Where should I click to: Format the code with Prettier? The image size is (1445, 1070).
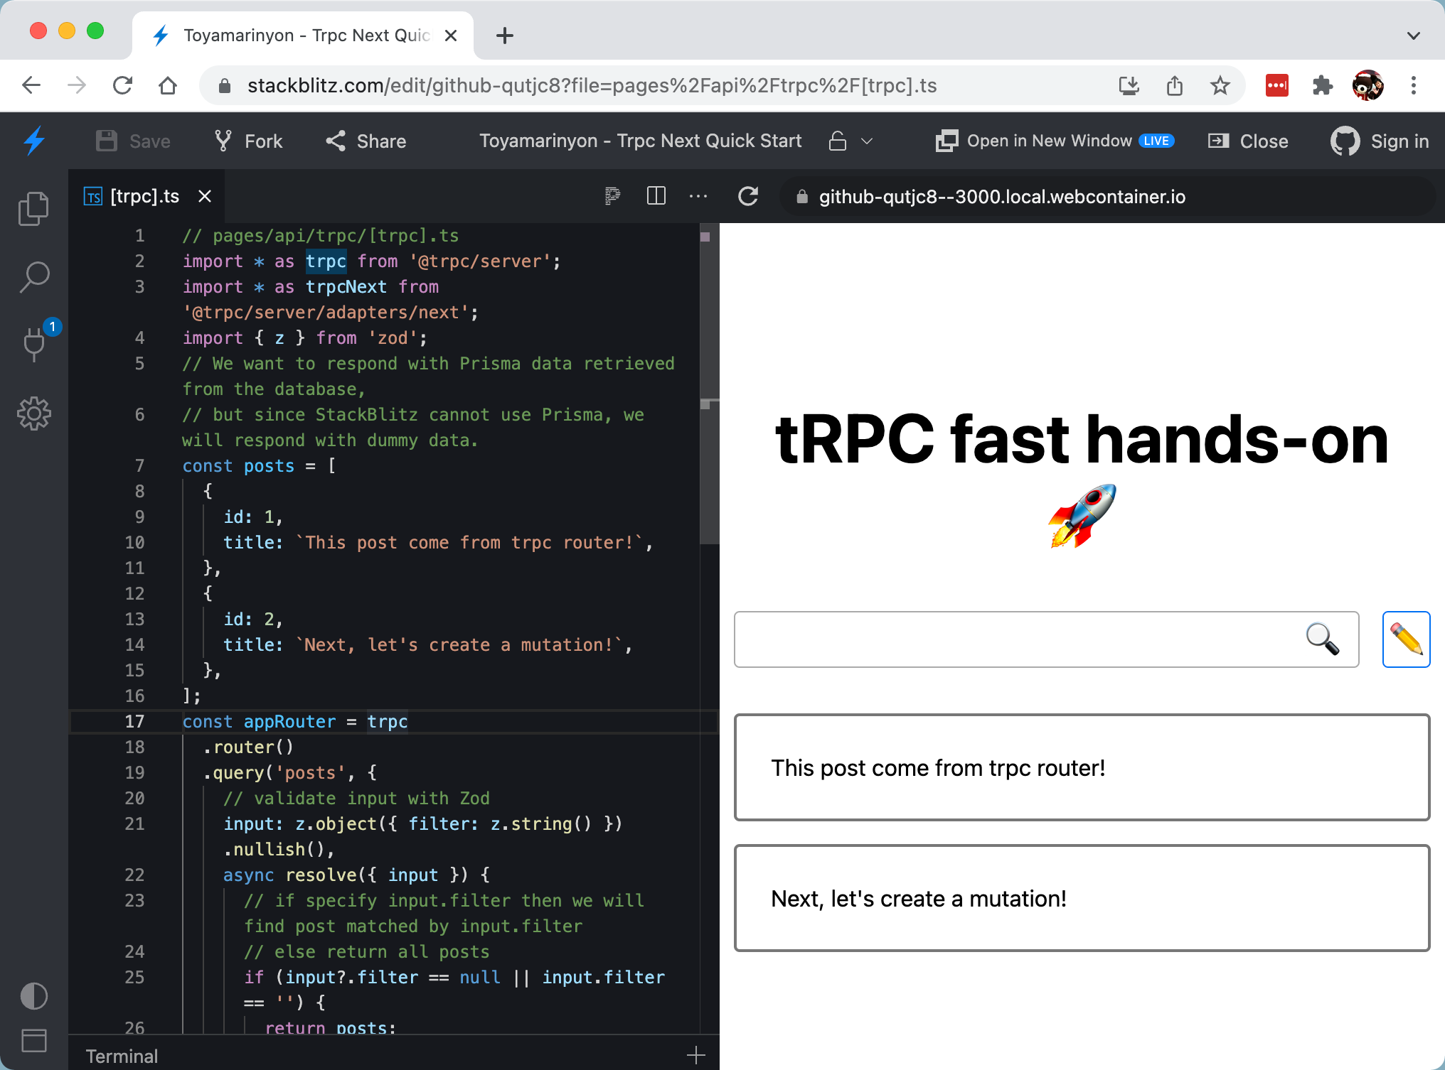(612, 196)
